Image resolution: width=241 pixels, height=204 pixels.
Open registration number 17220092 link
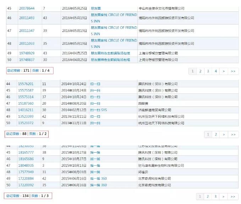click(x=26, y=185)
